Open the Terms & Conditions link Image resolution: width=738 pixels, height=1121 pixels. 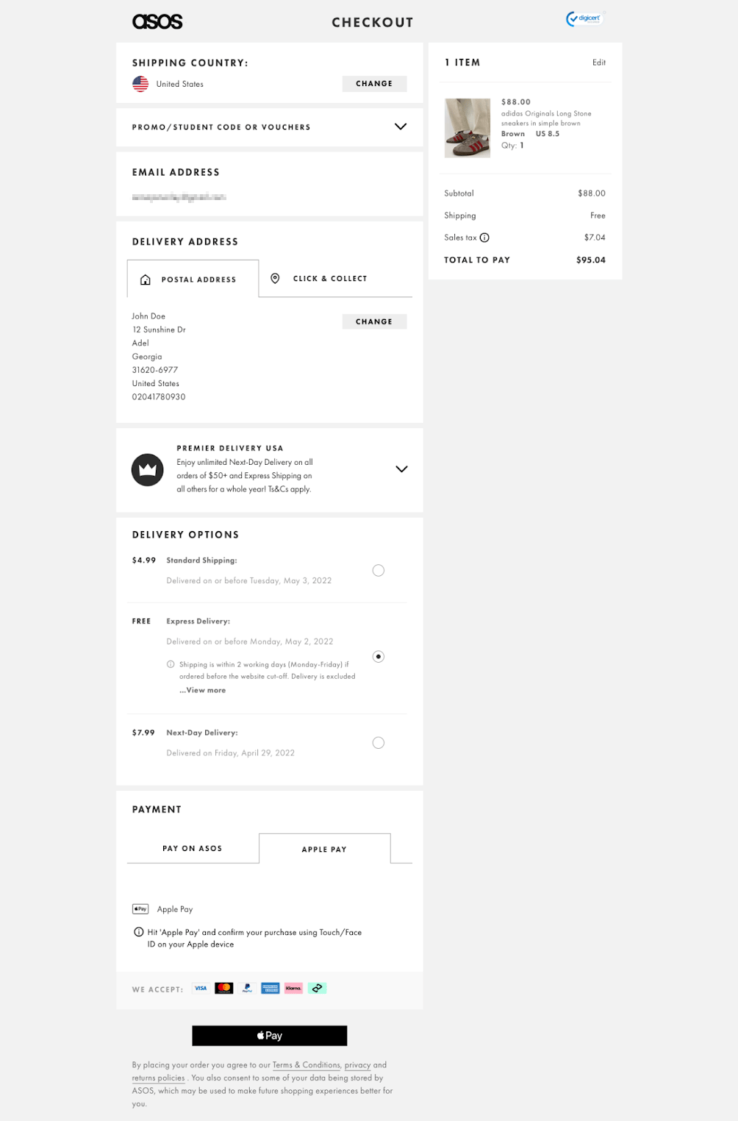pos(306,1065)
